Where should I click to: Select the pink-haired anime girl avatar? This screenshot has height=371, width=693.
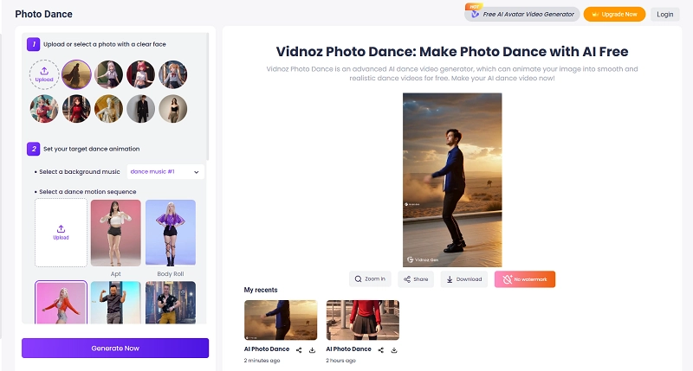tap(141, 74)
